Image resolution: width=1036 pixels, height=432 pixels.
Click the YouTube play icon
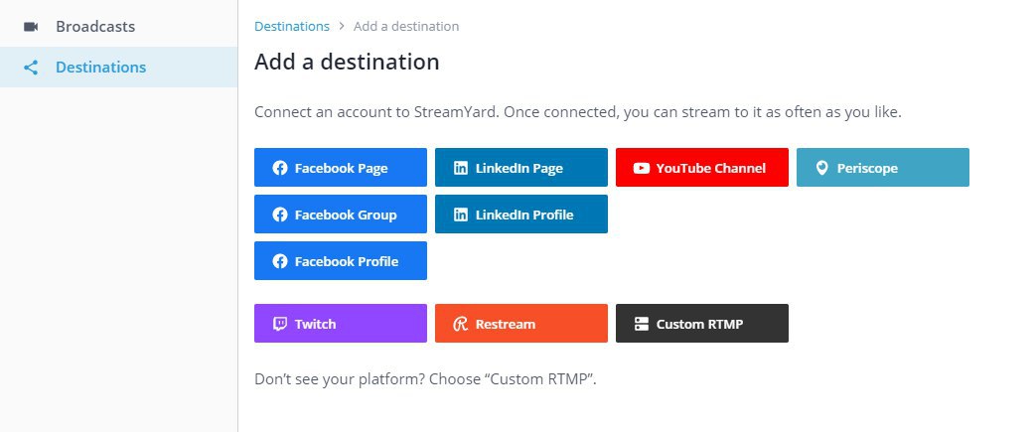point(641,168)
